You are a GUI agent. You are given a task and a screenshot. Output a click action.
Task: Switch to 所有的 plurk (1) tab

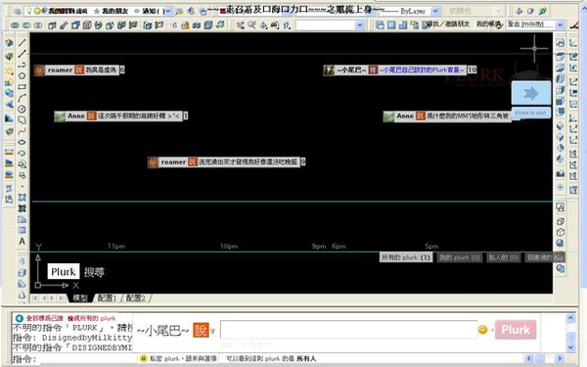click(405, 257)
